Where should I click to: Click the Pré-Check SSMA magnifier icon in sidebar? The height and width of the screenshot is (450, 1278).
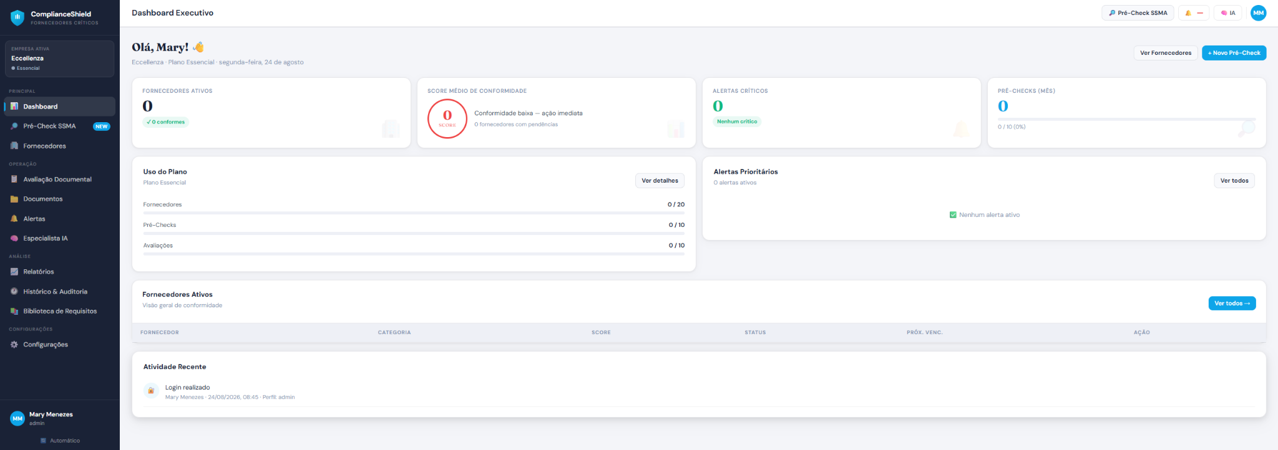pyautogui.click(x=14, y=126)
